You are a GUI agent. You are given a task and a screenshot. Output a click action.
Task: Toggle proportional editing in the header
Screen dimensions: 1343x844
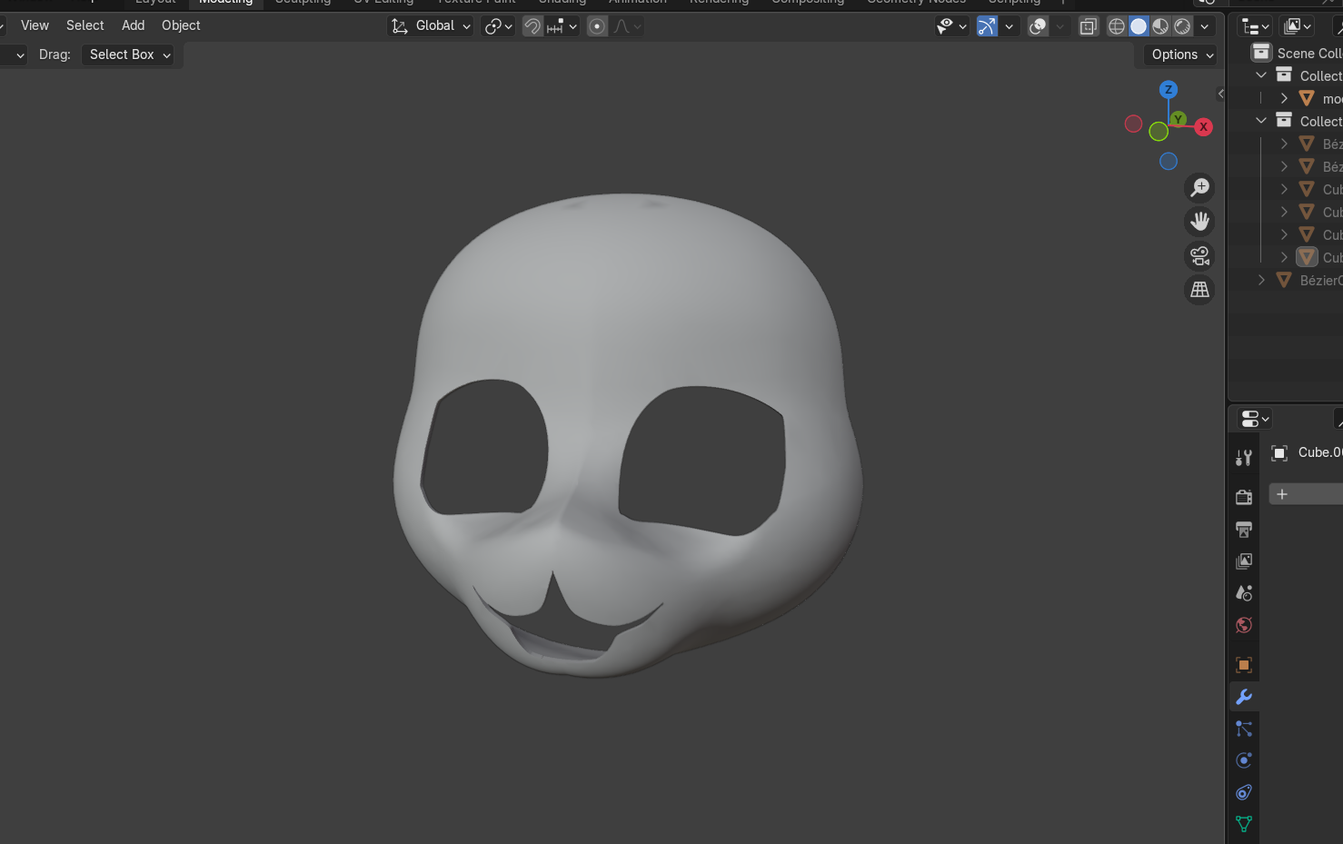[x=597, y=26]
